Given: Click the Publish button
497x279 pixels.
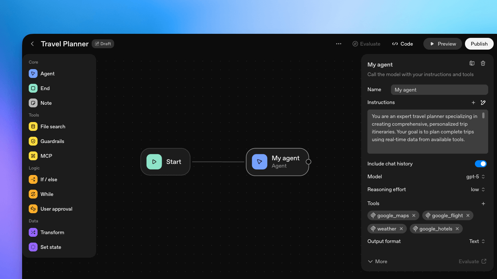Looking at the screenshot, I should (x=479, y=44).
